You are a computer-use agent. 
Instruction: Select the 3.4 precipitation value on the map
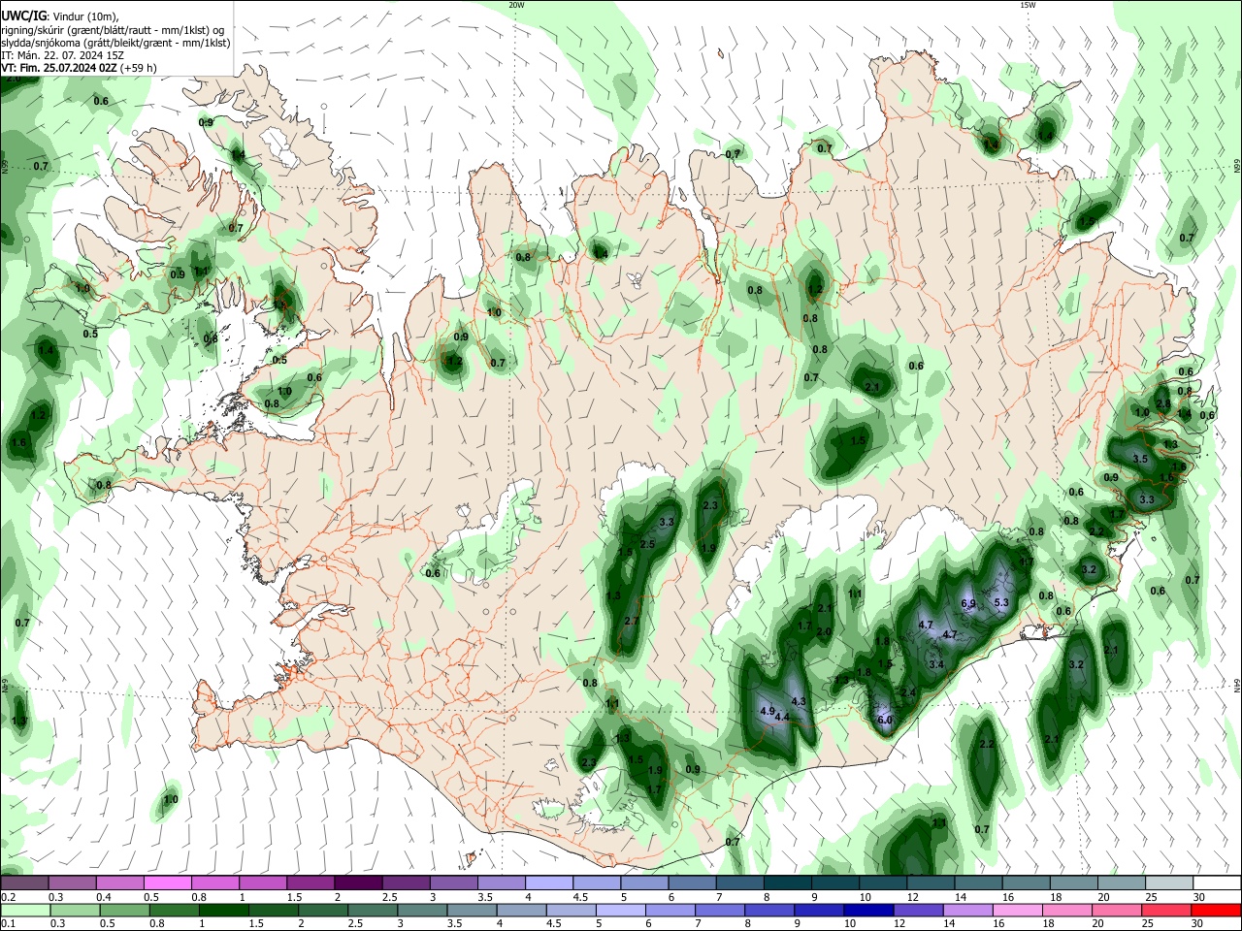[x=935, y=664]
